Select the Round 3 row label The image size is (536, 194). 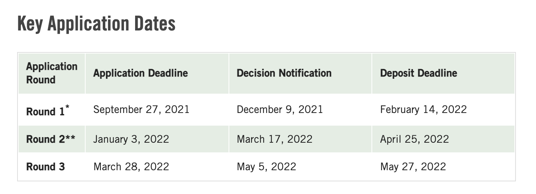click(45, 166)
